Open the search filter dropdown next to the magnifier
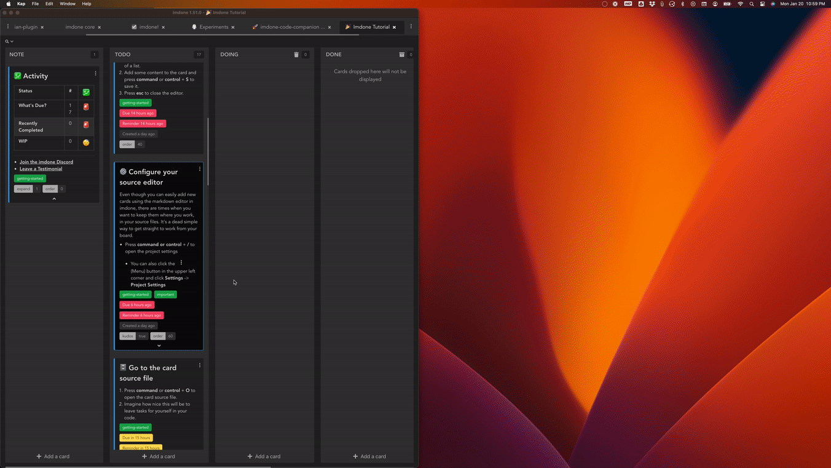831x468 pixels. (11, 41)
